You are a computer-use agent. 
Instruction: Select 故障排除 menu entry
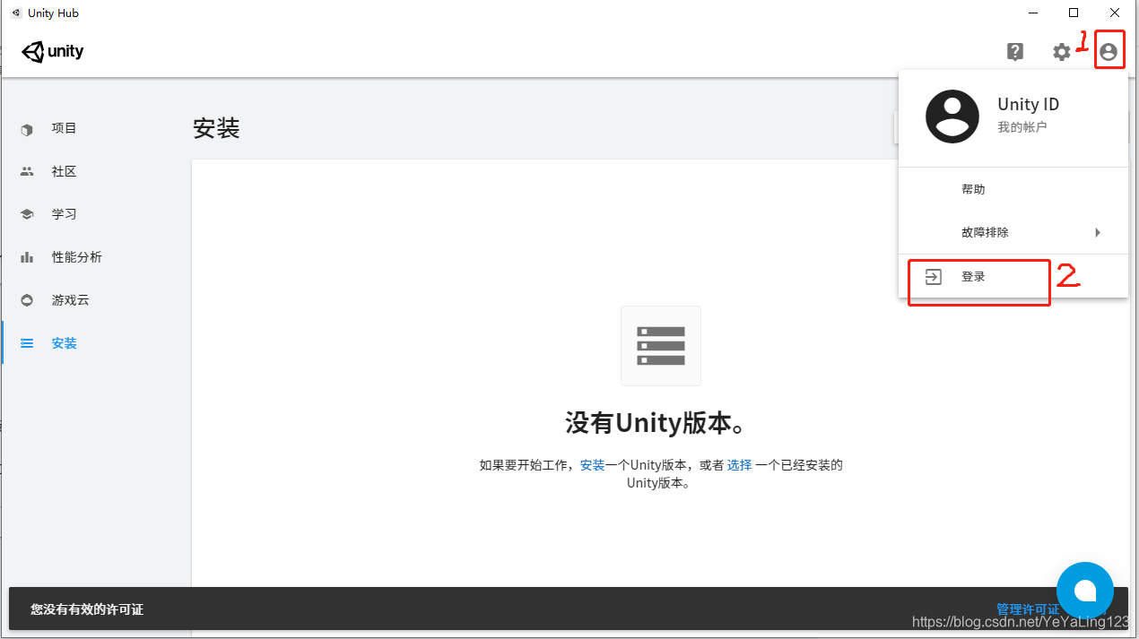[1013, 232]
